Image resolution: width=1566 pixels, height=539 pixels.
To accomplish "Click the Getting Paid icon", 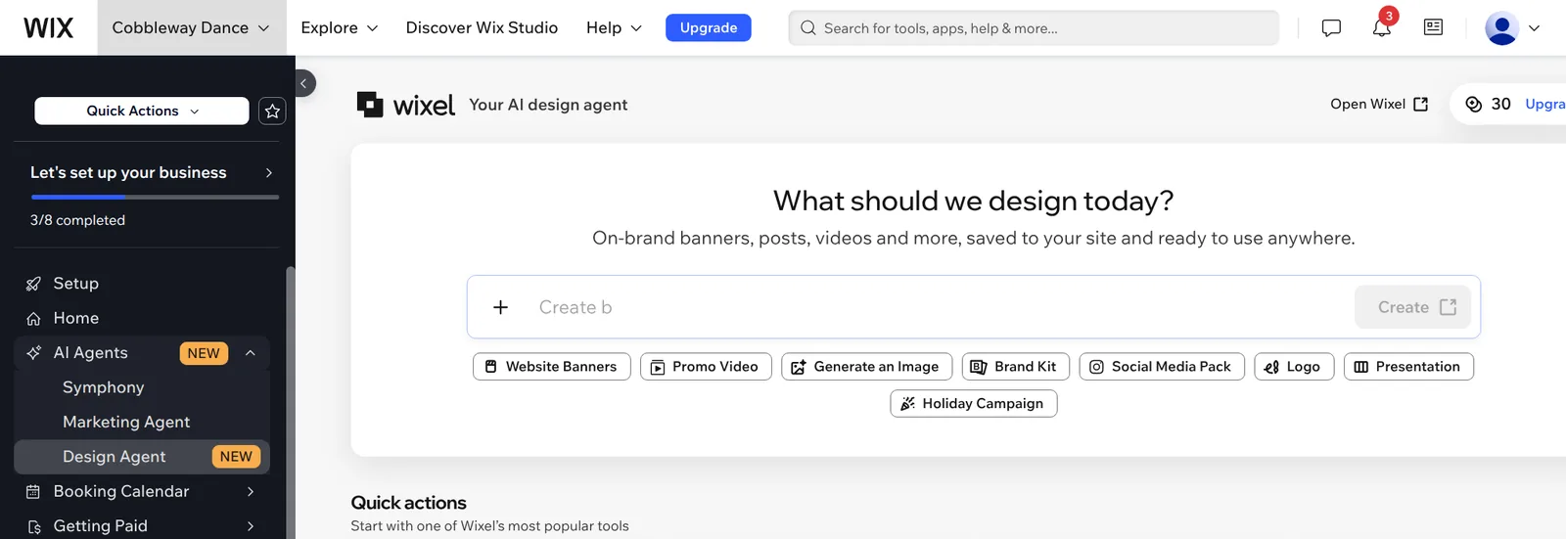I will click(x=33, y=526).
